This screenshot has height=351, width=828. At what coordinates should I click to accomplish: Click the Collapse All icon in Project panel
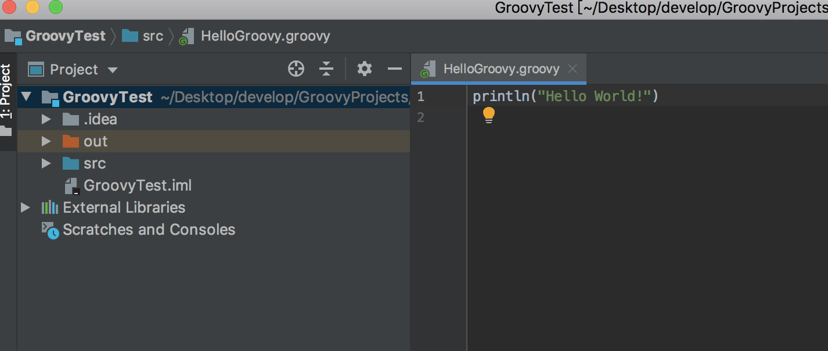pos(326,69)
